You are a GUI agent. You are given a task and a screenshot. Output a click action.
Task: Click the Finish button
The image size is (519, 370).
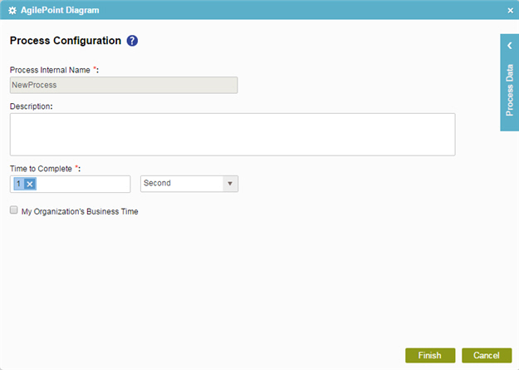430,355
